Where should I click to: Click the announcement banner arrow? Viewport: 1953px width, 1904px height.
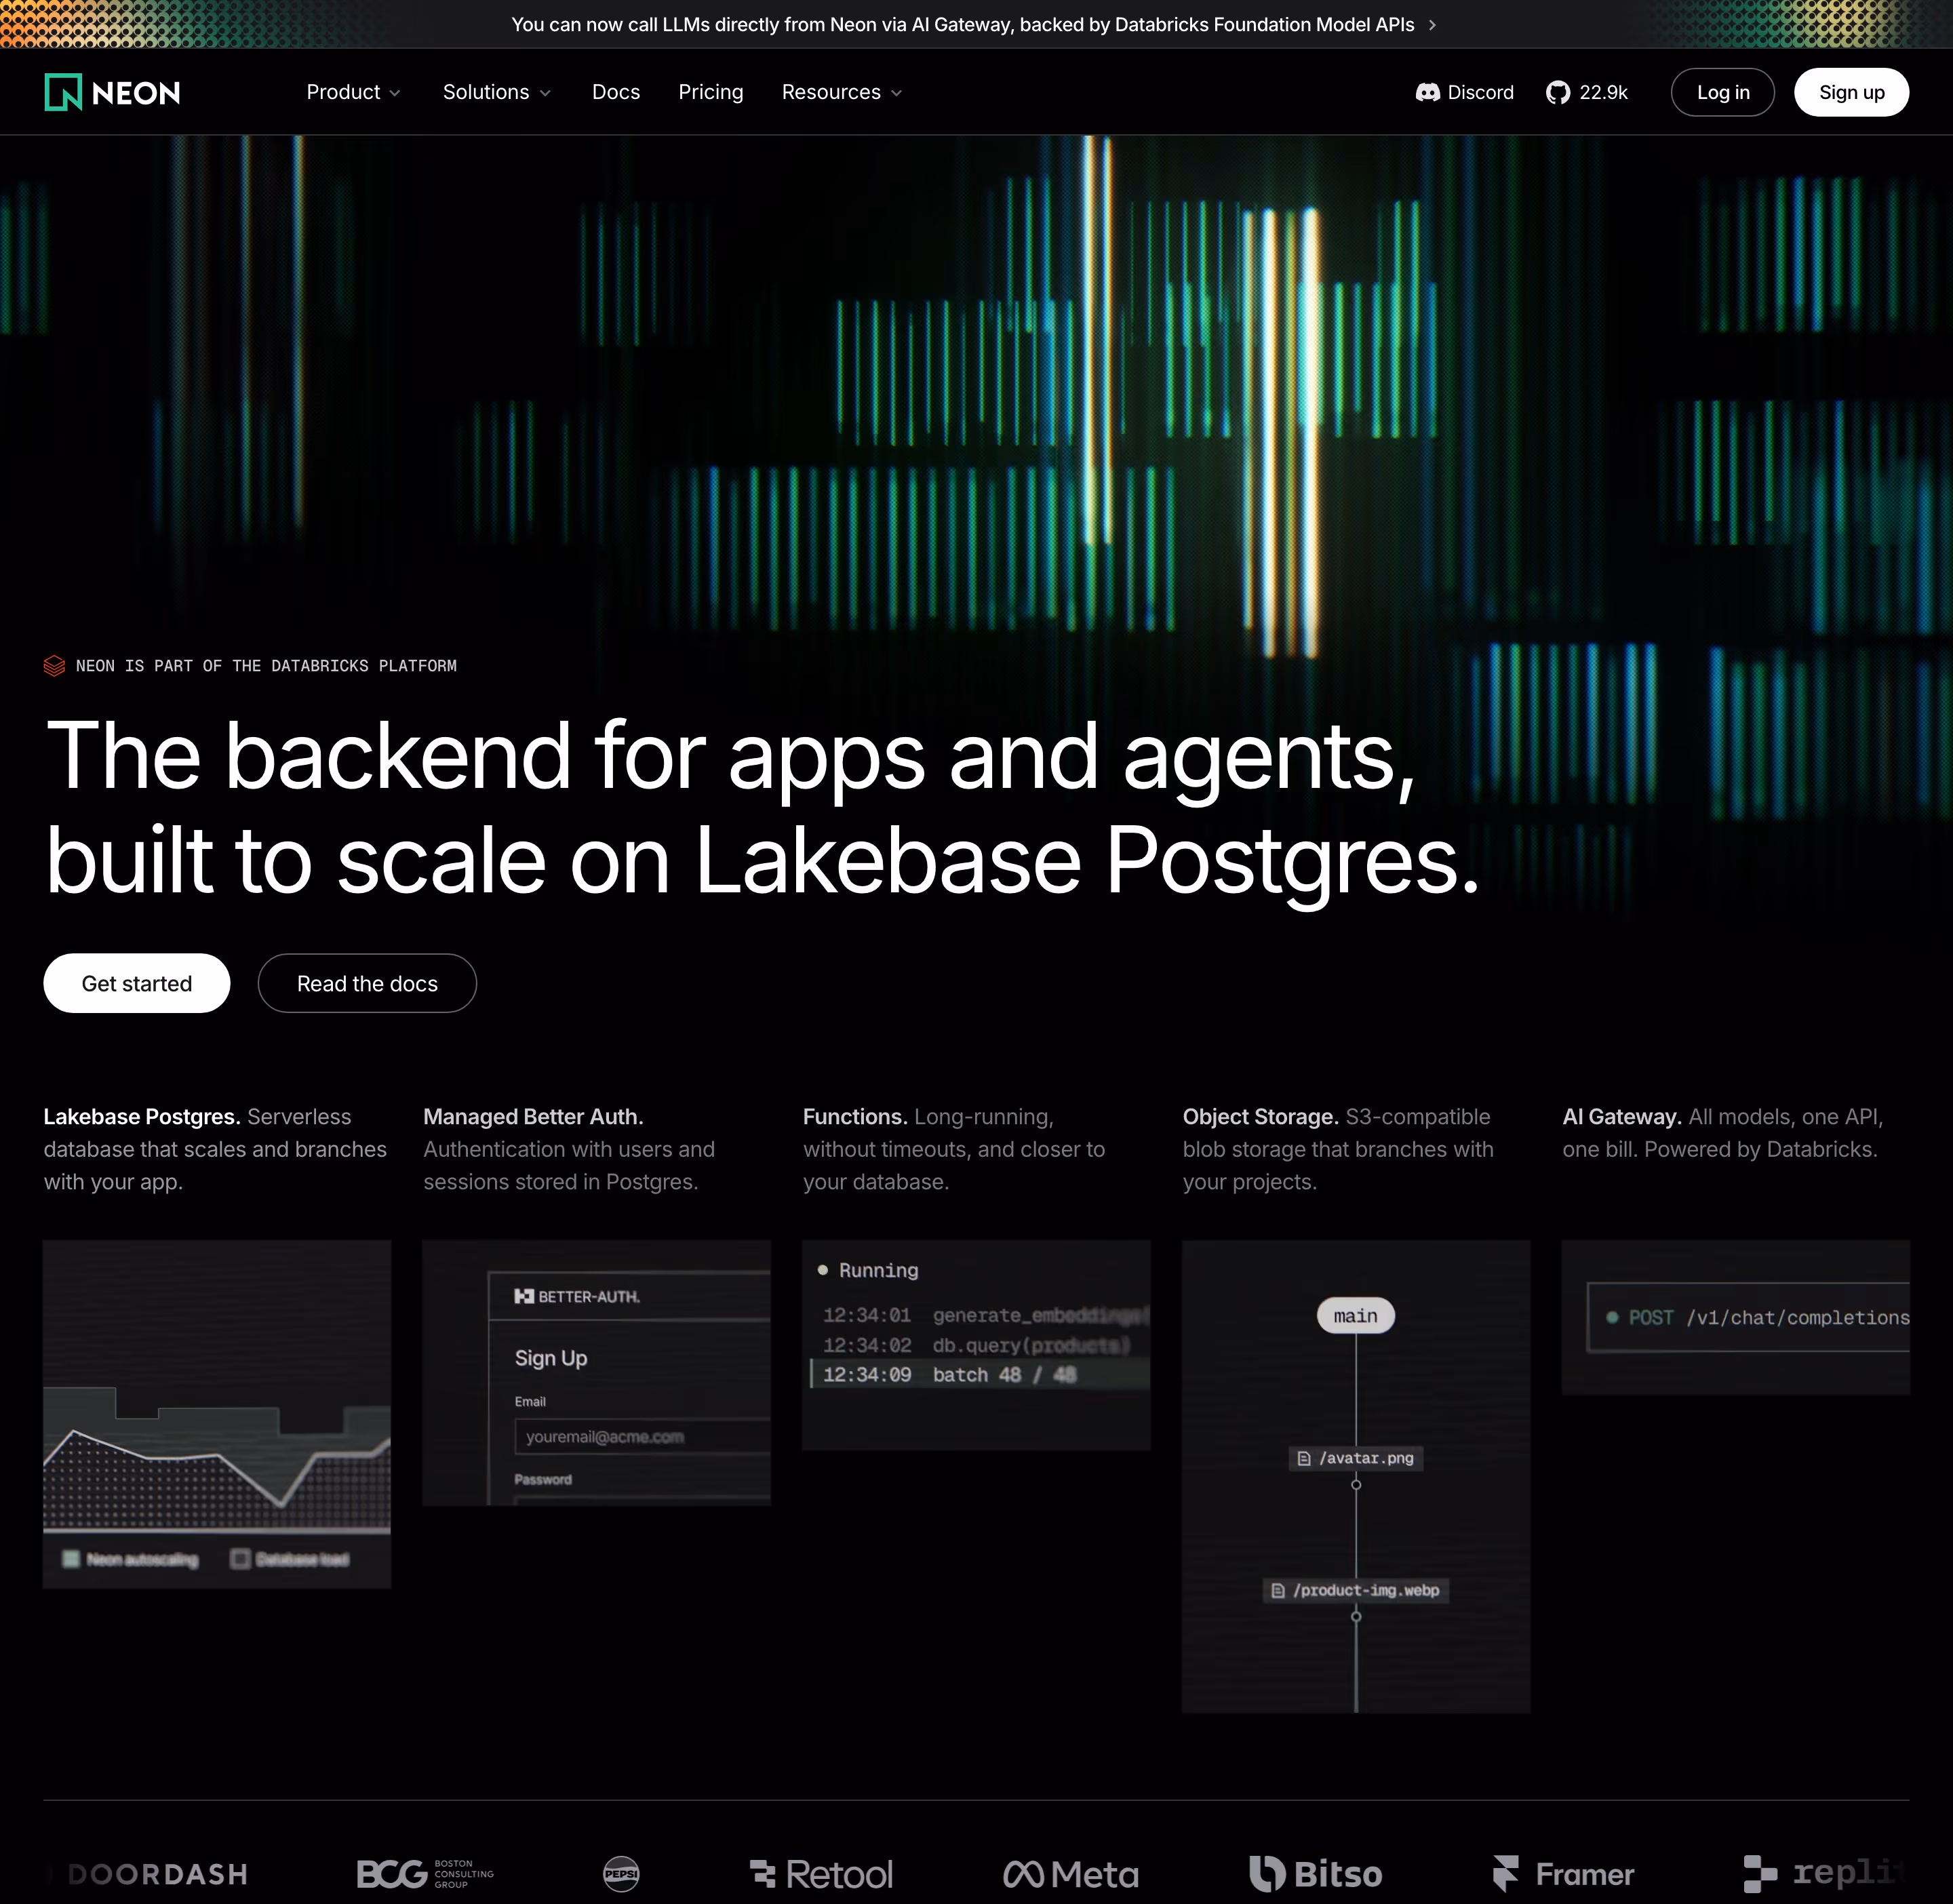pyautogui.click(x=1432, y=25)
